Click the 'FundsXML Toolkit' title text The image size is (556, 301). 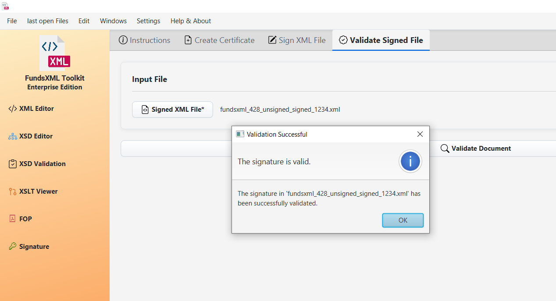[55, 78]
